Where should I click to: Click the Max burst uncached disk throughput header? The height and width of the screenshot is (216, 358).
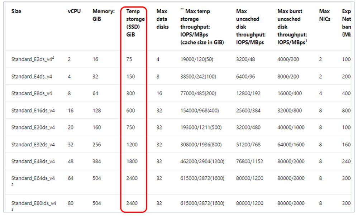click(x=292, y=27)
